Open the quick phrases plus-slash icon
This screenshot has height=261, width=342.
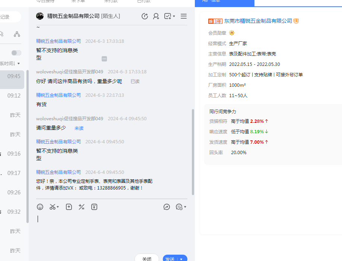point(82,207)
